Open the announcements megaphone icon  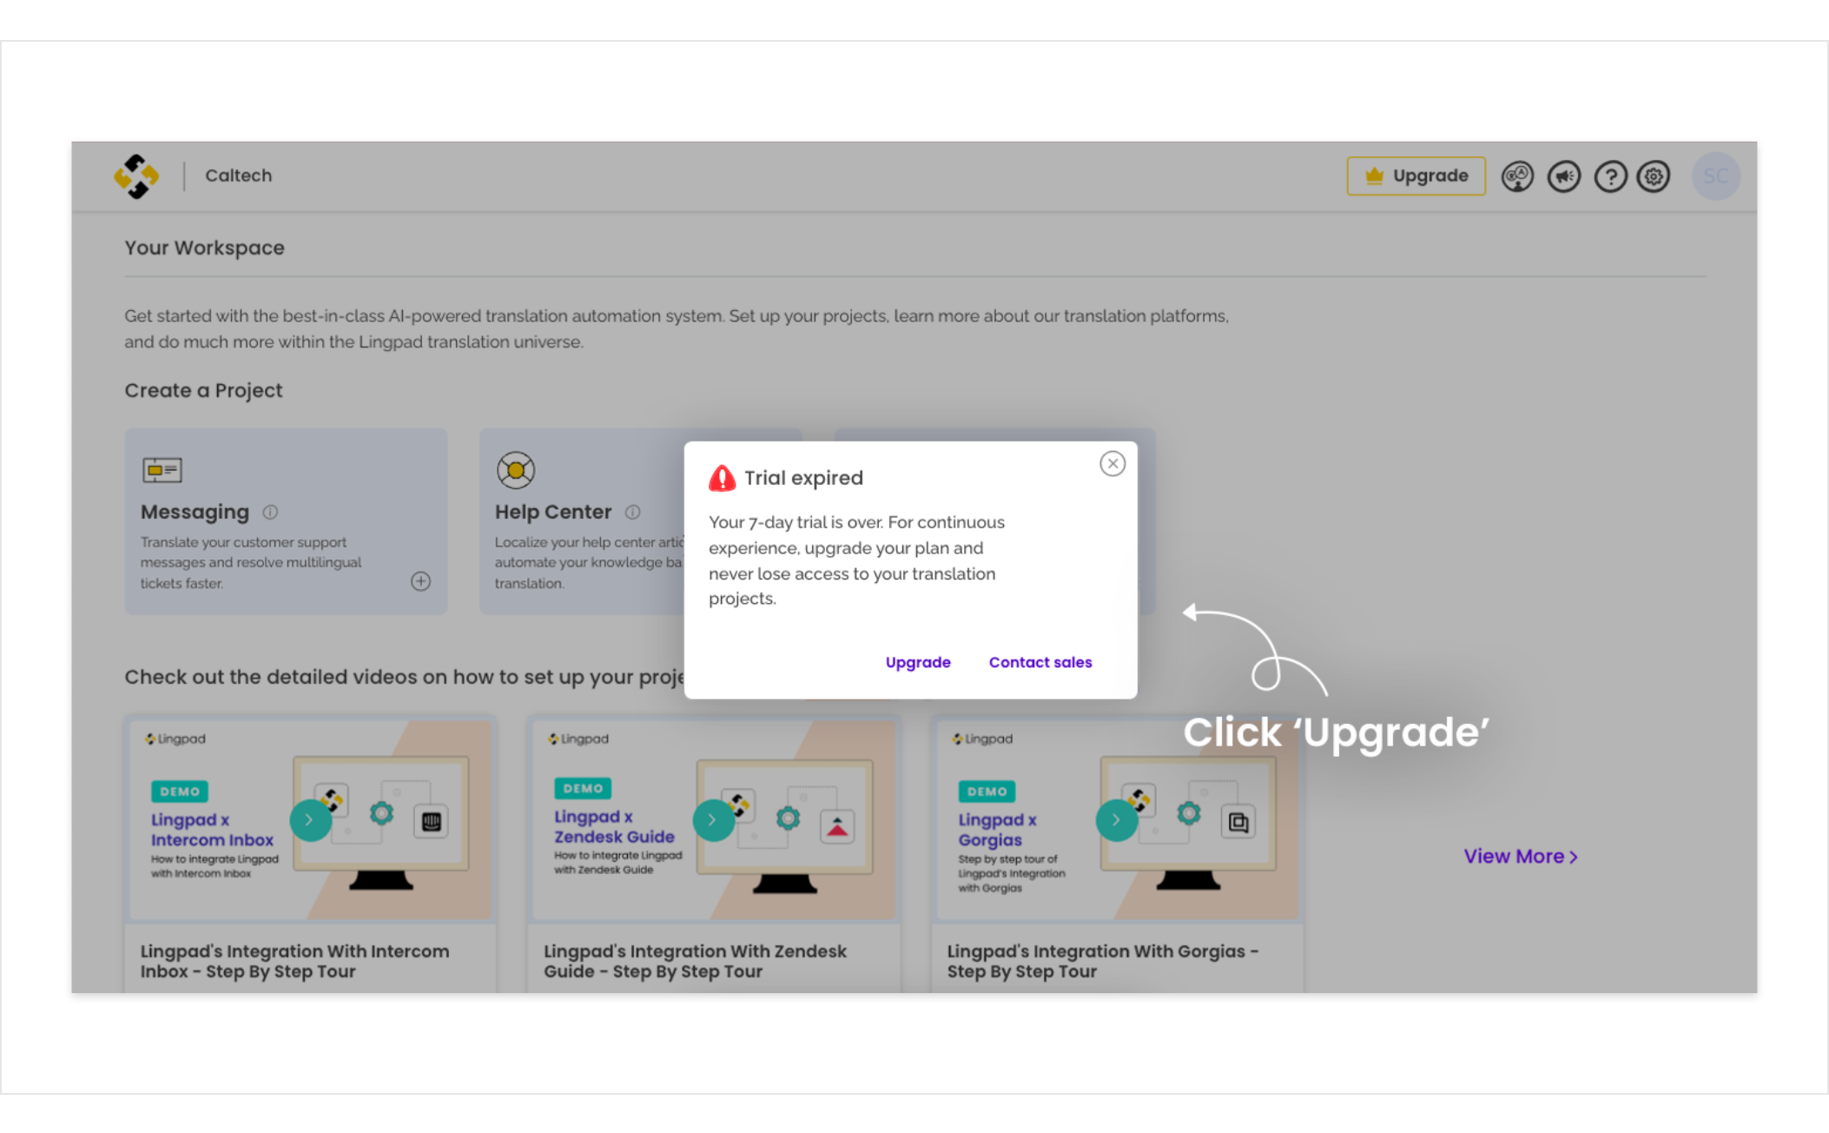pyautogui.click(x=1563, y=177)
